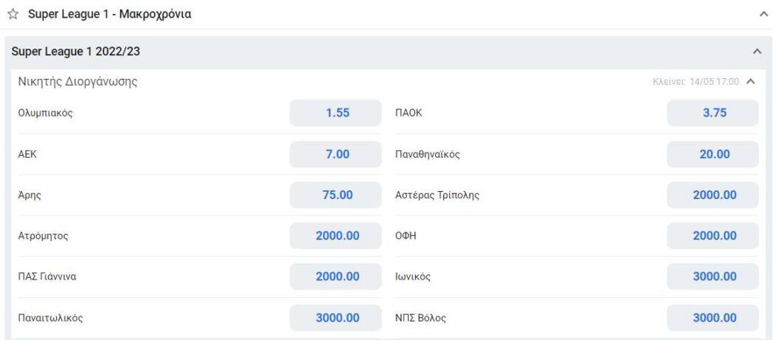The width and height of the screenshot is (773, 340).
Task: Select Ολυμπιακός odds 1.55
Action: point(336,113)
